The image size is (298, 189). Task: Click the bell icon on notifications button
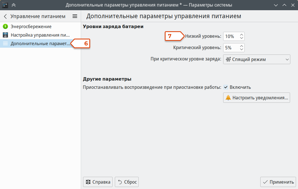point(228,98)
